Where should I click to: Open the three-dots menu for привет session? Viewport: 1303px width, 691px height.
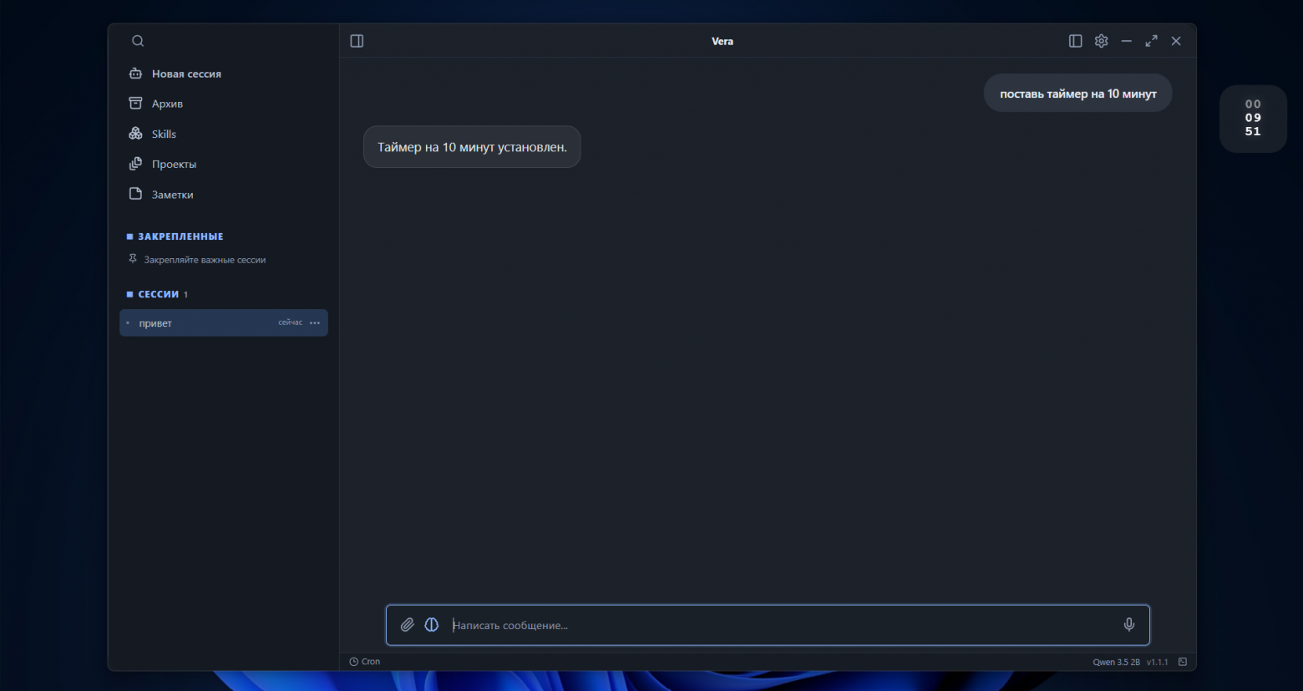pyautogui.click(x=315, y=323)
